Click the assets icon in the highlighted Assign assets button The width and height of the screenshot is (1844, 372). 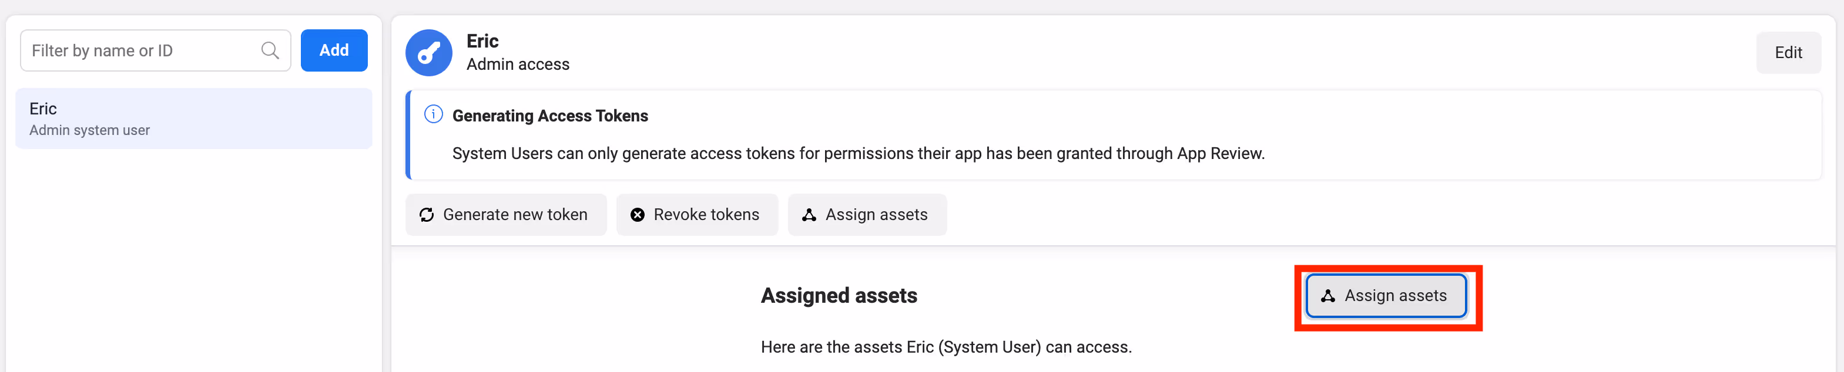(x=1328, y=296)
